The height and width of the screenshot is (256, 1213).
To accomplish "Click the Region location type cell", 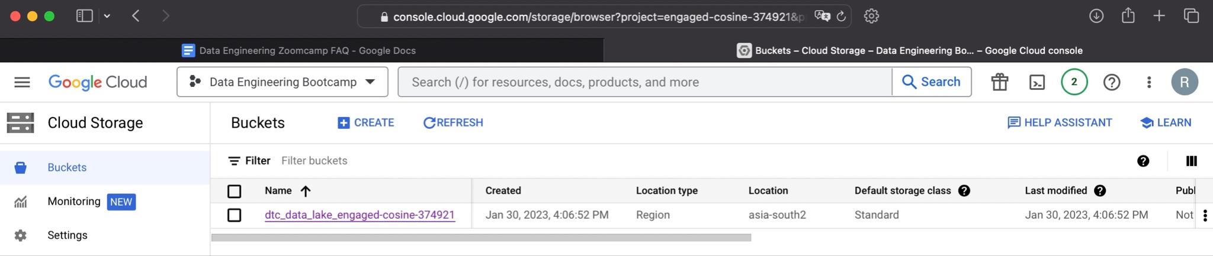I will pyautogui.click(x=653, y=215).
